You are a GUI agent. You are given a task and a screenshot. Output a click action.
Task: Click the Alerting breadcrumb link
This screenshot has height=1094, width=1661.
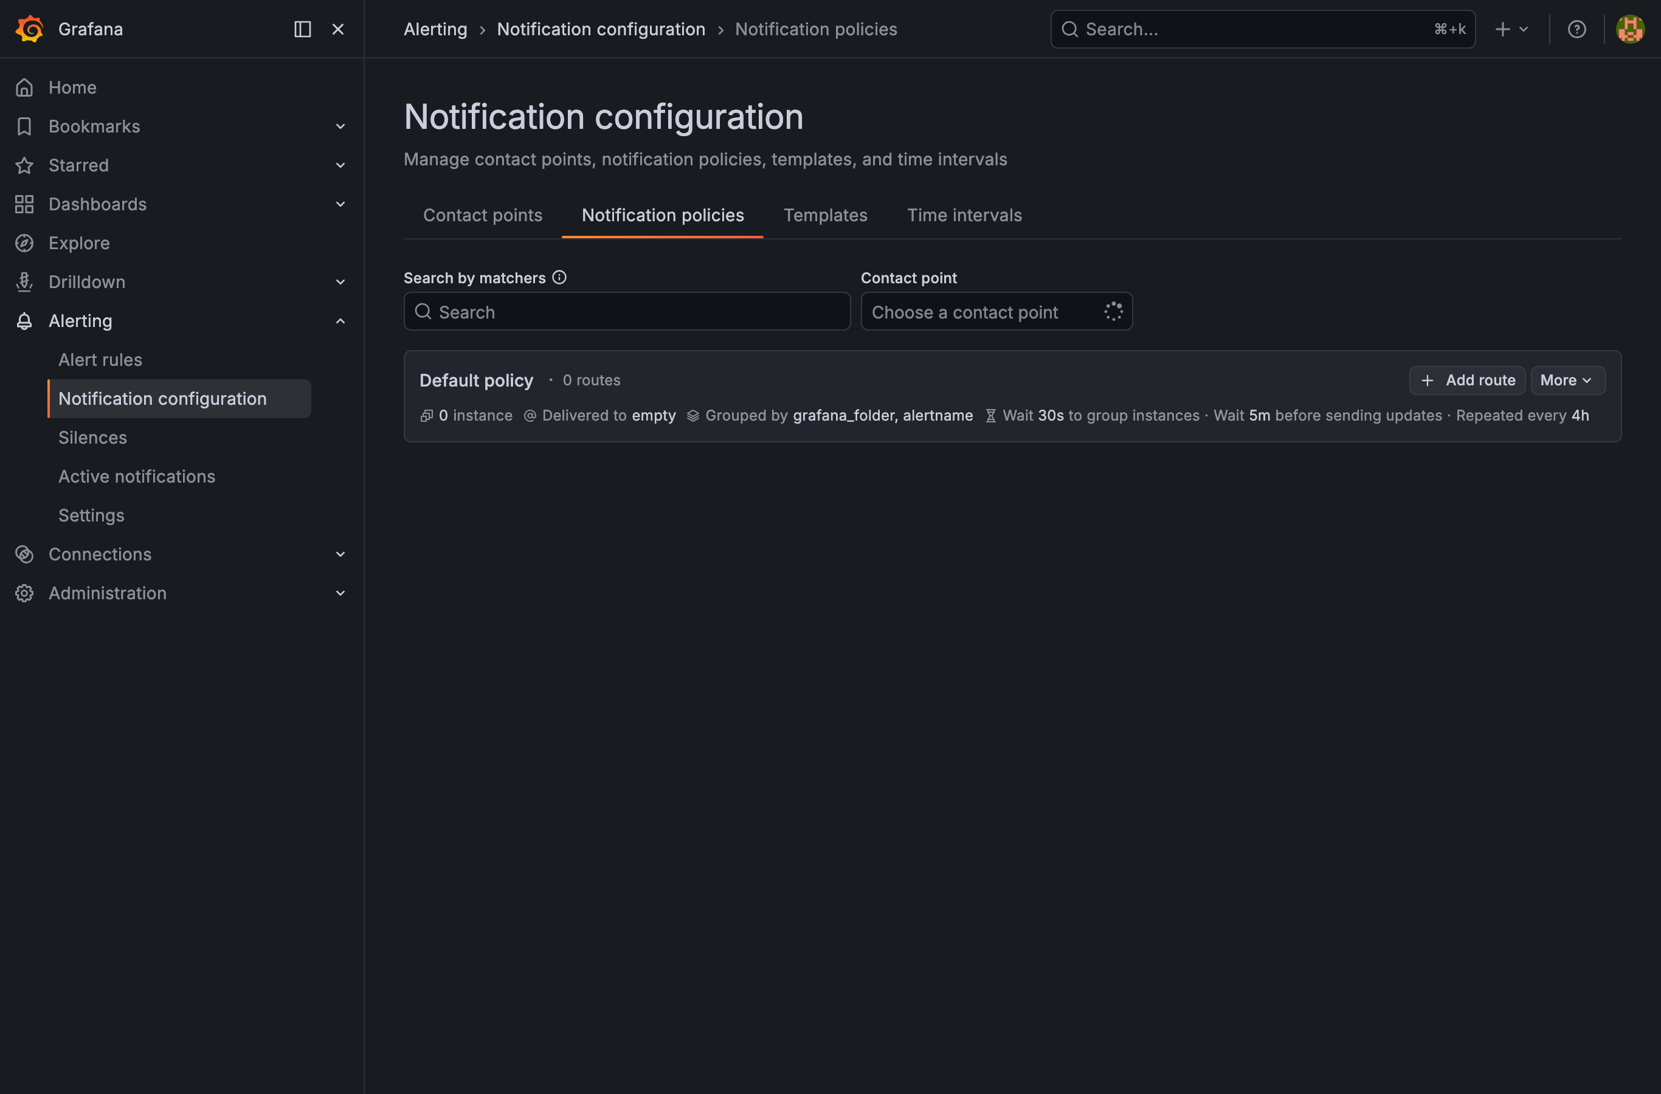[435, 29]
